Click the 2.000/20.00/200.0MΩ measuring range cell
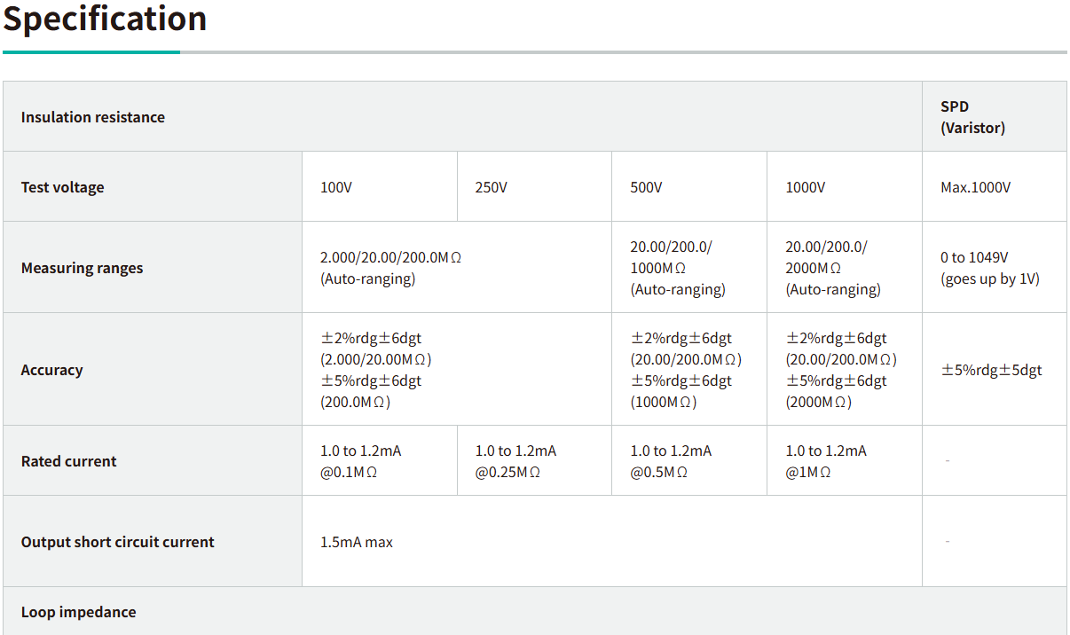Viewport: 1070px width, 635px height. [390, 268]
